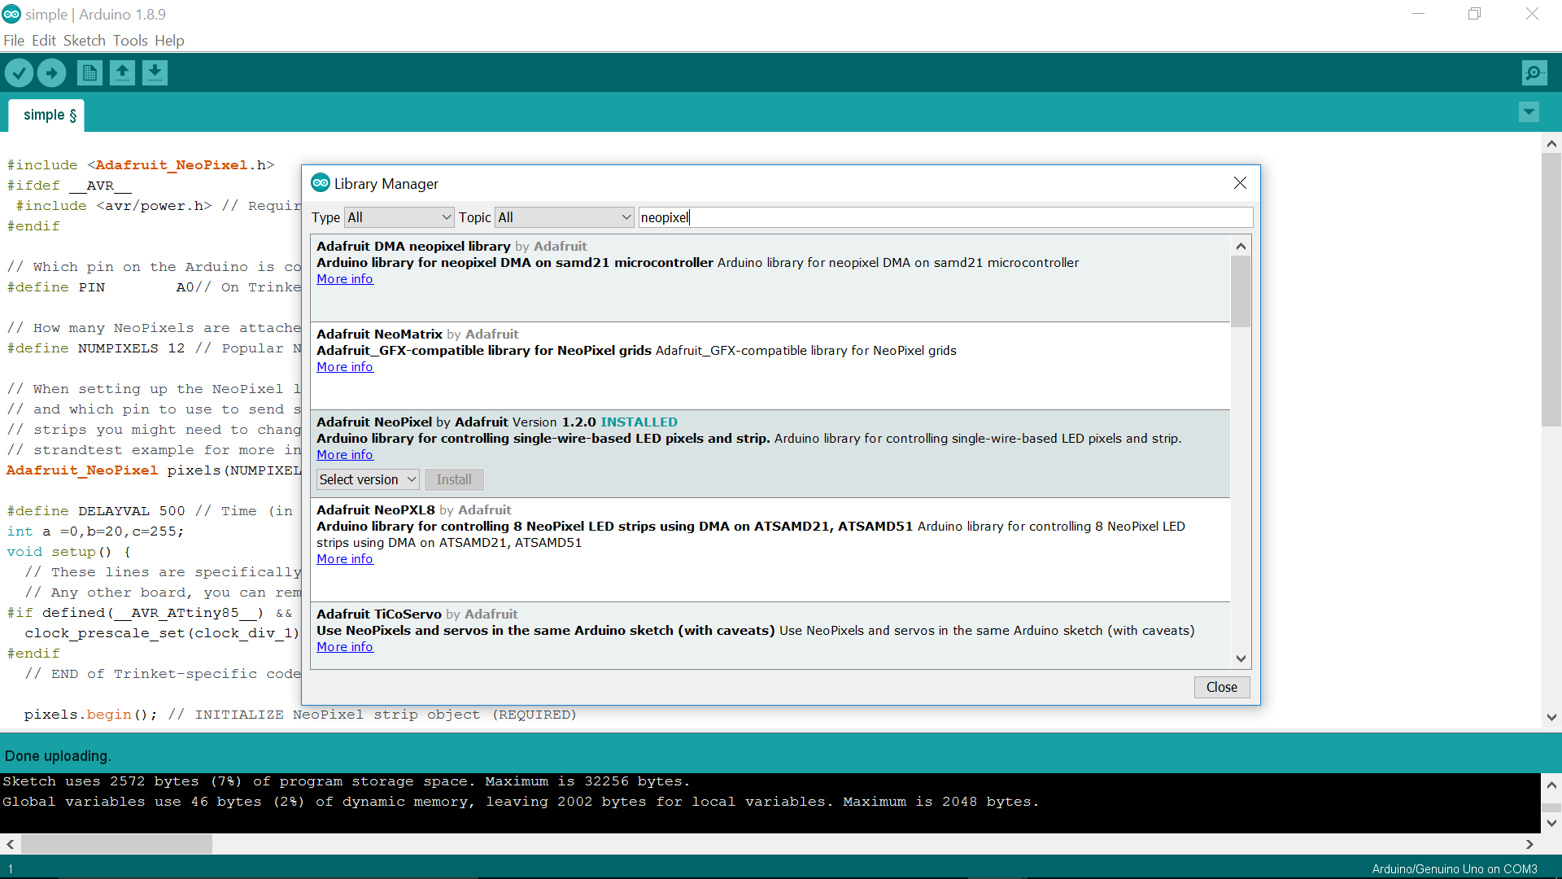This screenshot has height=879, width=1562.
Task: Open More info for Adafruit TiCoServo
Action: pos(345,647)
